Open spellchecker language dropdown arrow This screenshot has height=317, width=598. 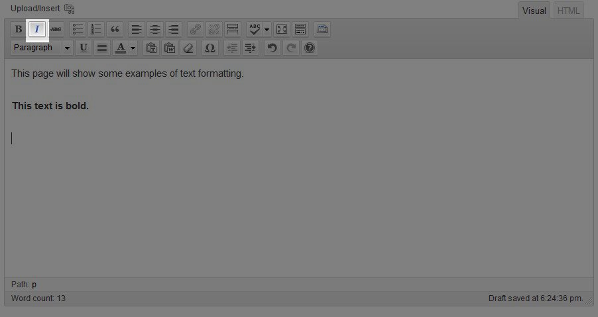[x=267, y=29]
